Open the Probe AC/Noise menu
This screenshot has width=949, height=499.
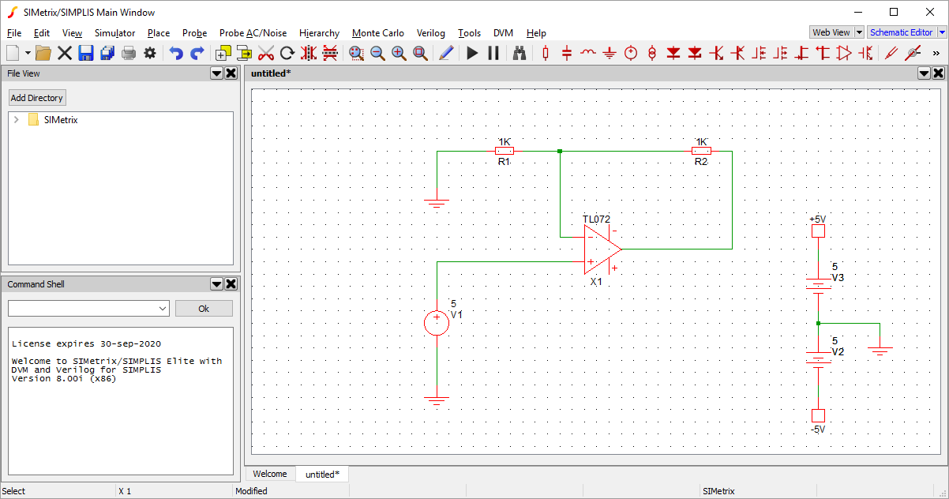(253, 33)
